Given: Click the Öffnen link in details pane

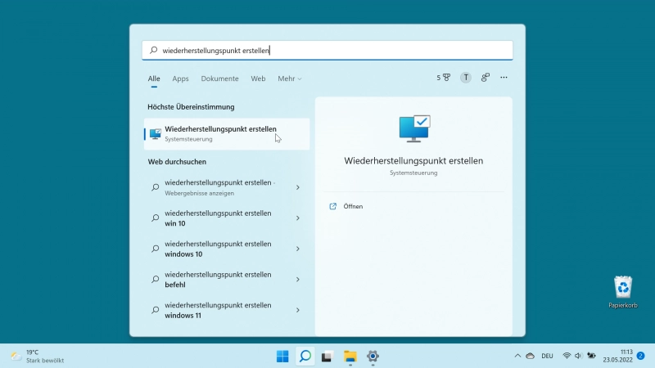Looking at the screenshot, I should point(353,207).
